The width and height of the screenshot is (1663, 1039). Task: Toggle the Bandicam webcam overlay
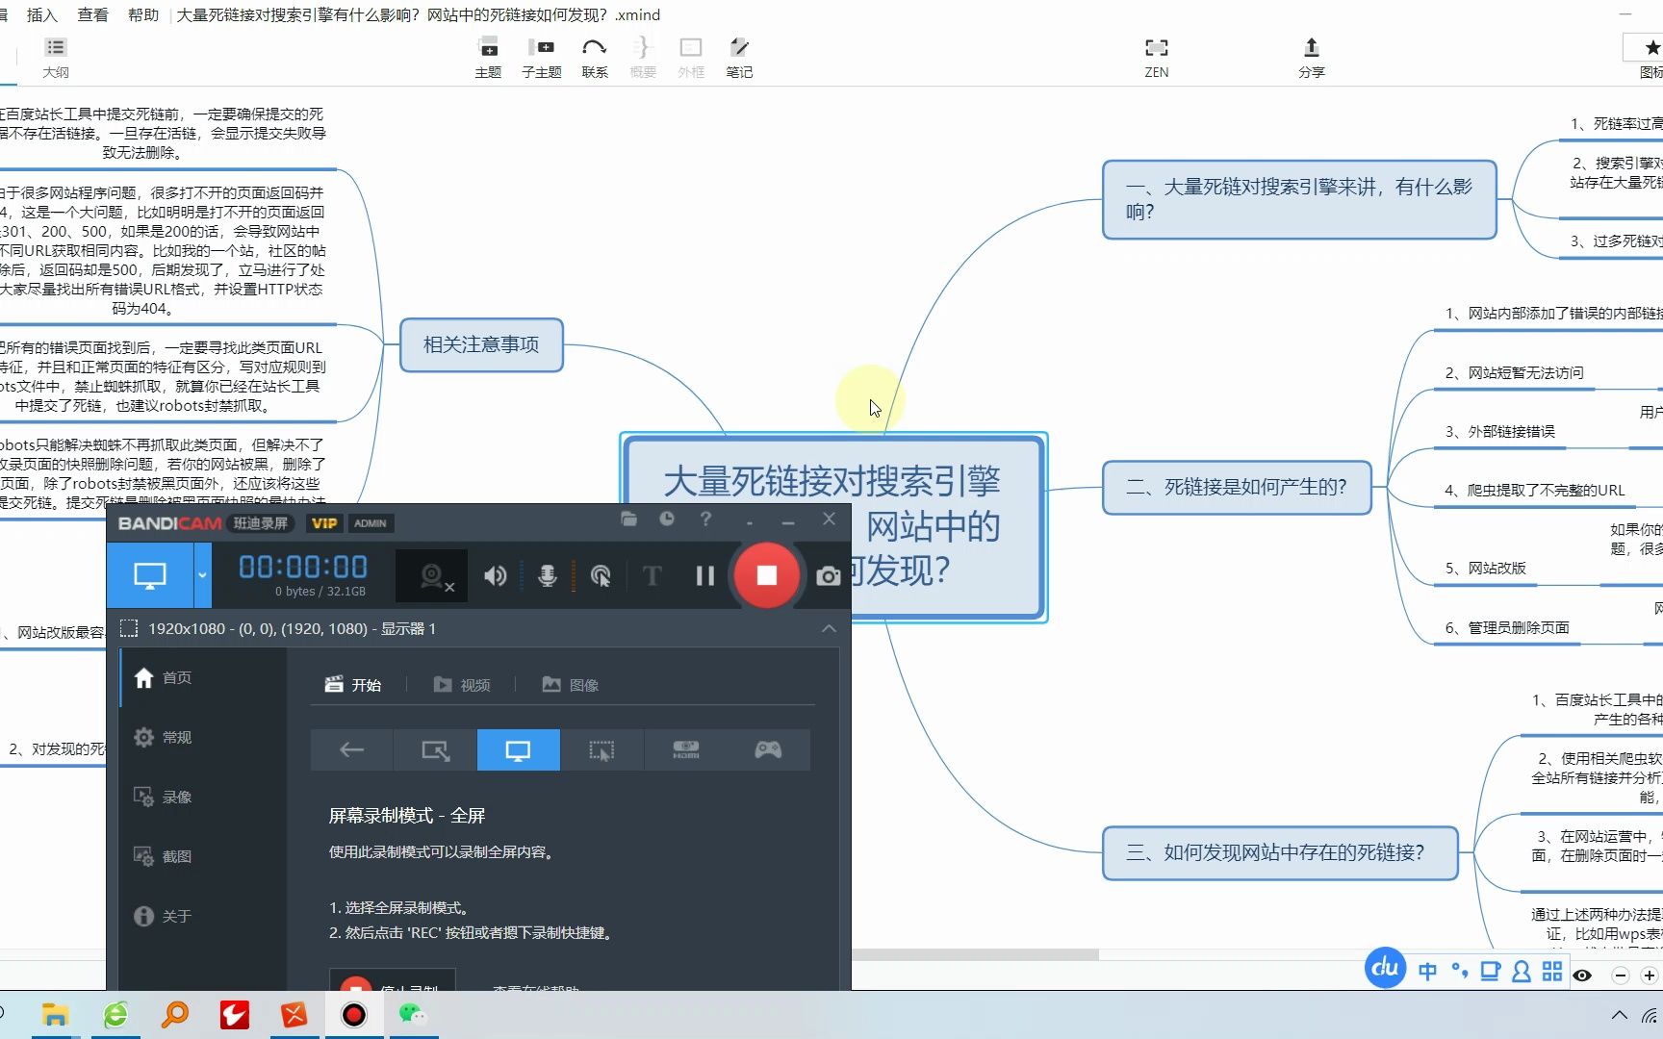[432, 576]
